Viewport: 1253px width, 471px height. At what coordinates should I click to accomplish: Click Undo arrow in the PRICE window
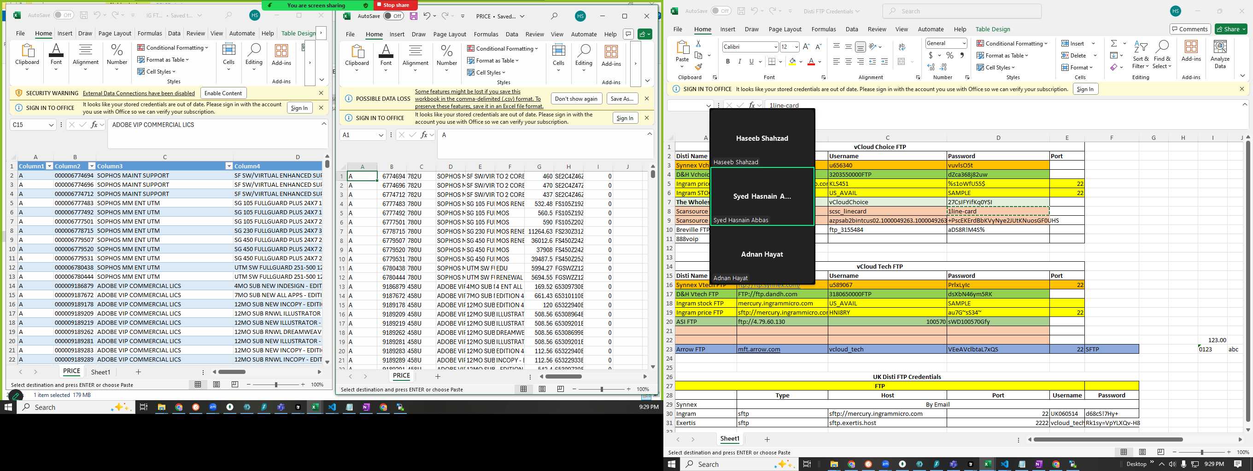click(x=427, y=16)
